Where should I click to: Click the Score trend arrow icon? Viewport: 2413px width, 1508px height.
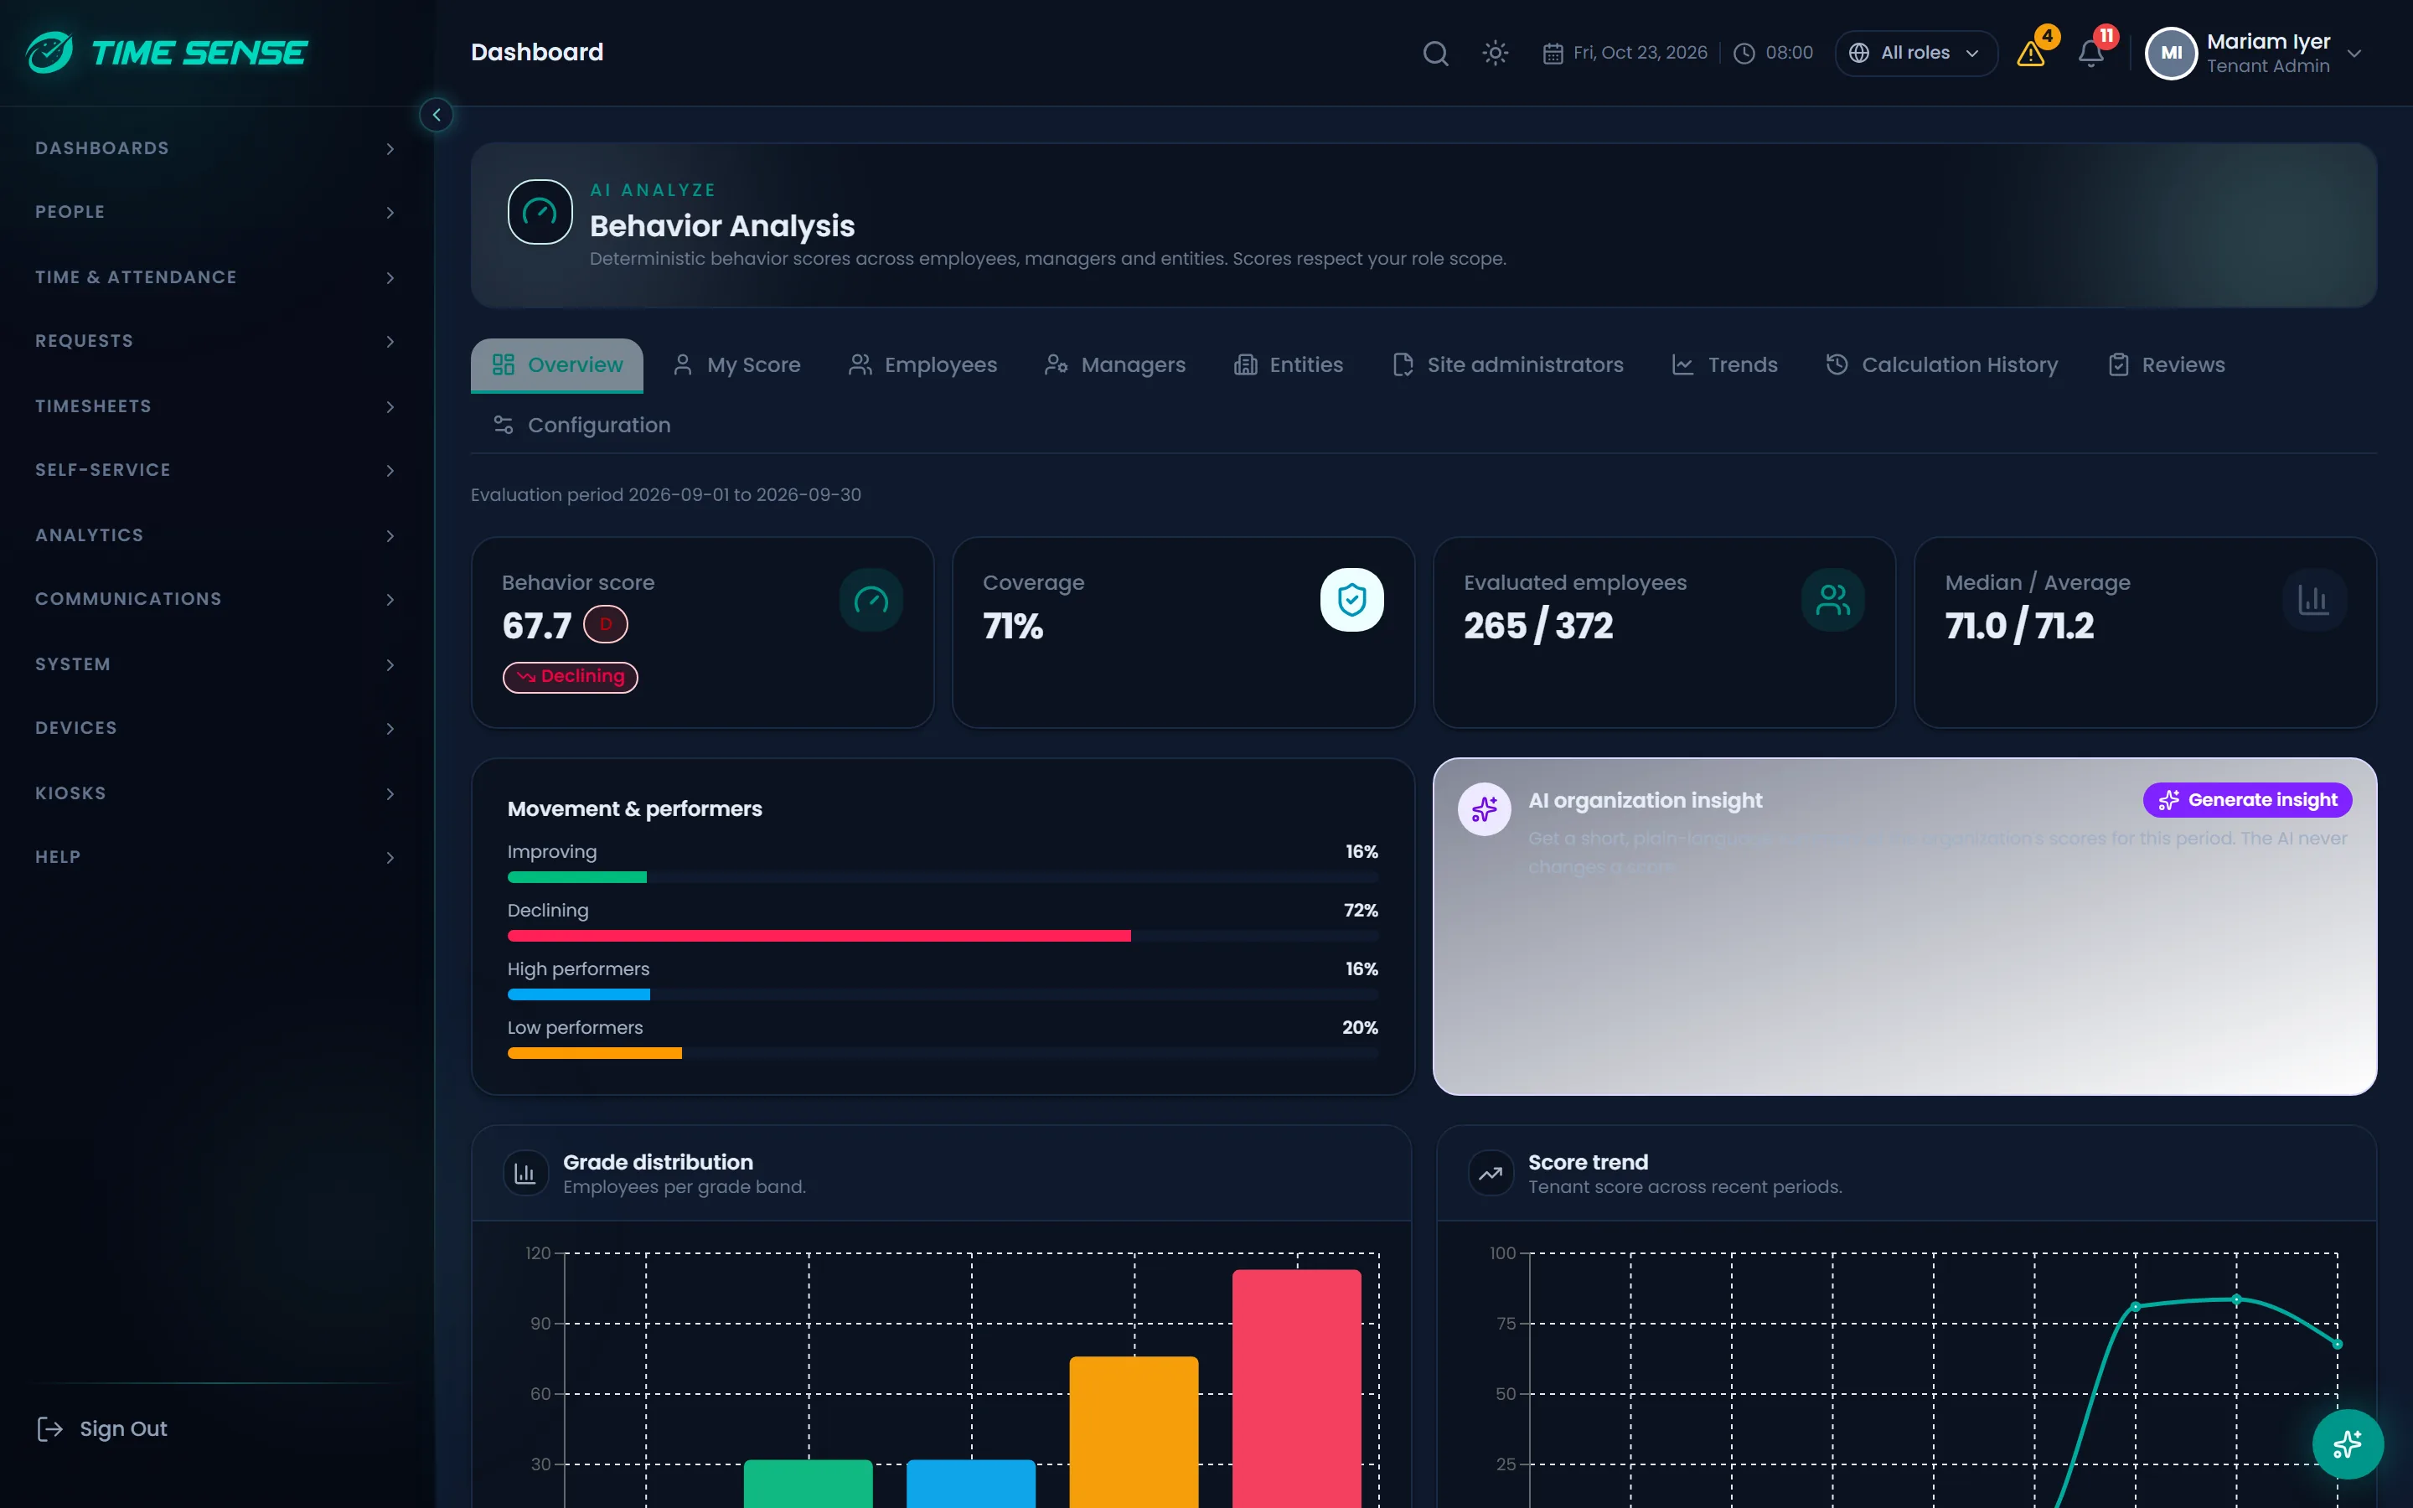[1491, 1174]
